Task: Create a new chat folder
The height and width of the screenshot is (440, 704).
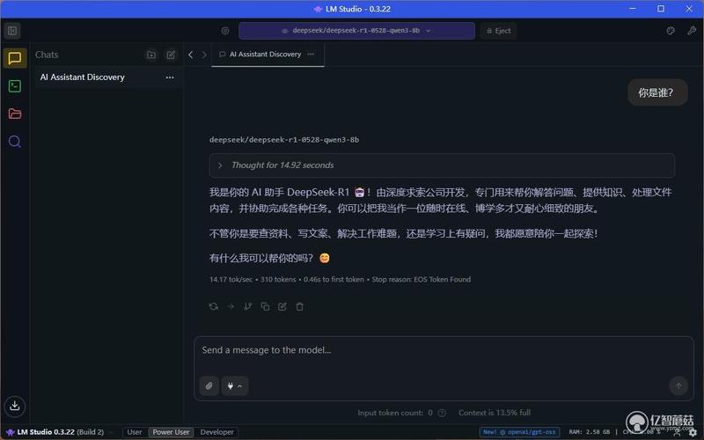Action: click(151, 55)
